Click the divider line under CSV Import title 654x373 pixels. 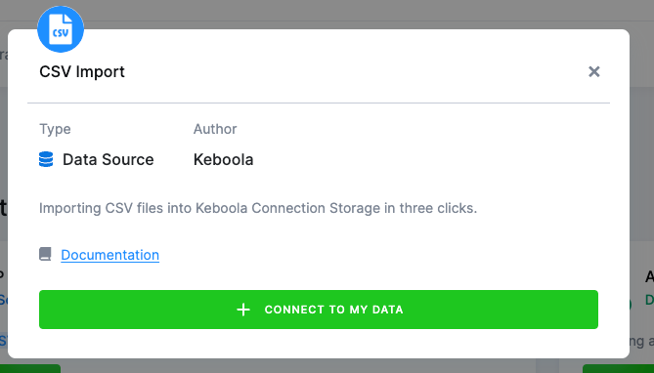point(319,103)
